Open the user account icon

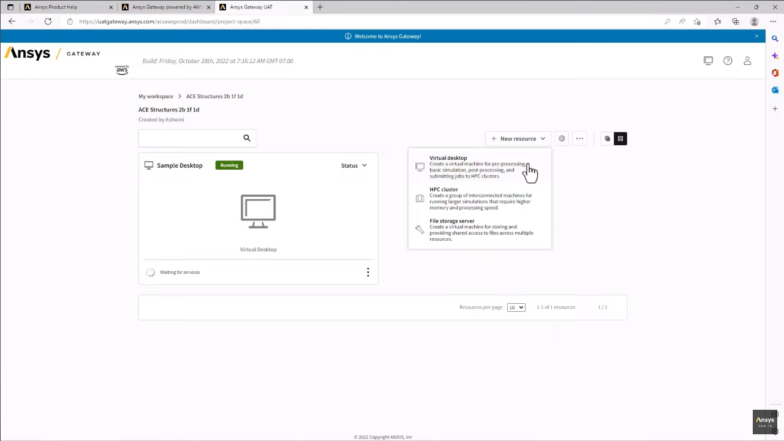point(747,61)
